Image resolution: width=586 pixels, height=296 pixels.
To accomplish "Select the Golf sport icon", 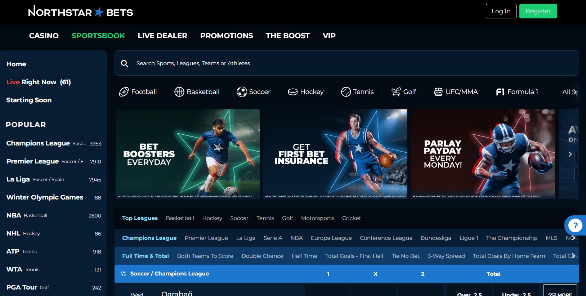I will (x=396, y=92).
